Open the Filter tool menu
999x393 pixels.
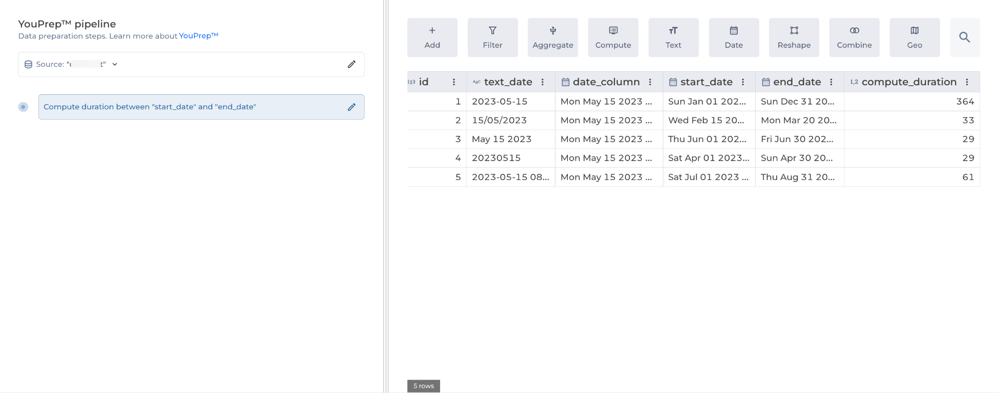pos(493,37)
